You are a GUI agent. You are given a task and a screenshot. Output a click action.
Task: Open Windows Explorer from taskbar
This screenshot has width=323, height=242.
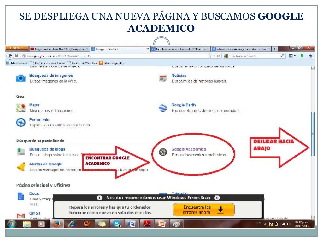pyautogui.click(x=27, y=224)
